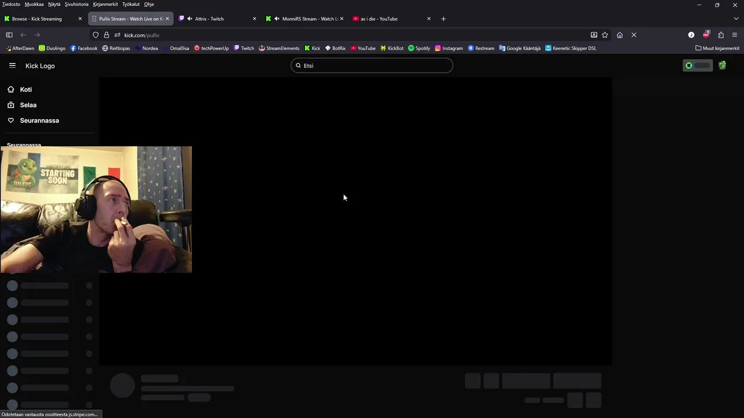List all tabs dropdown arrow

click(736, 19)
